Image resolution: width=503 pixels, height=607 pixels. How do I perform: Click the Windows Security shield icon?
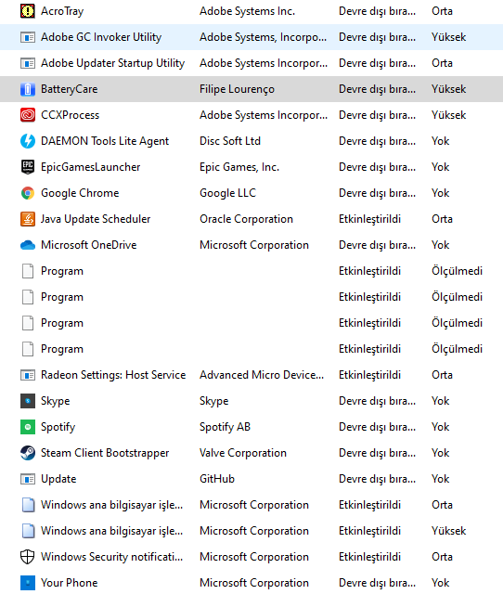(x=28, y=557)
